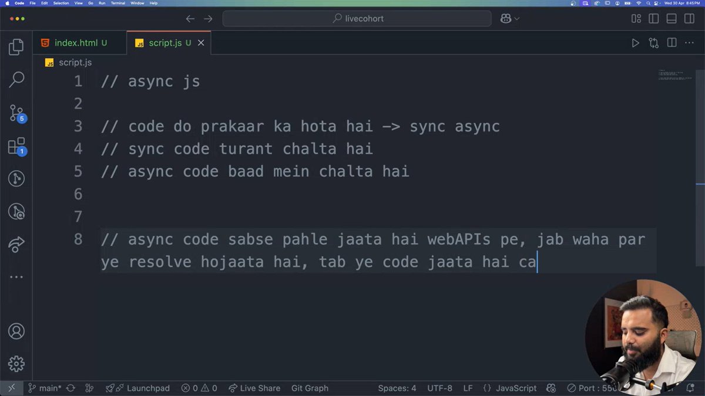Open the View menu
This screenshot has width=705, height=396.
coord(78,3)
